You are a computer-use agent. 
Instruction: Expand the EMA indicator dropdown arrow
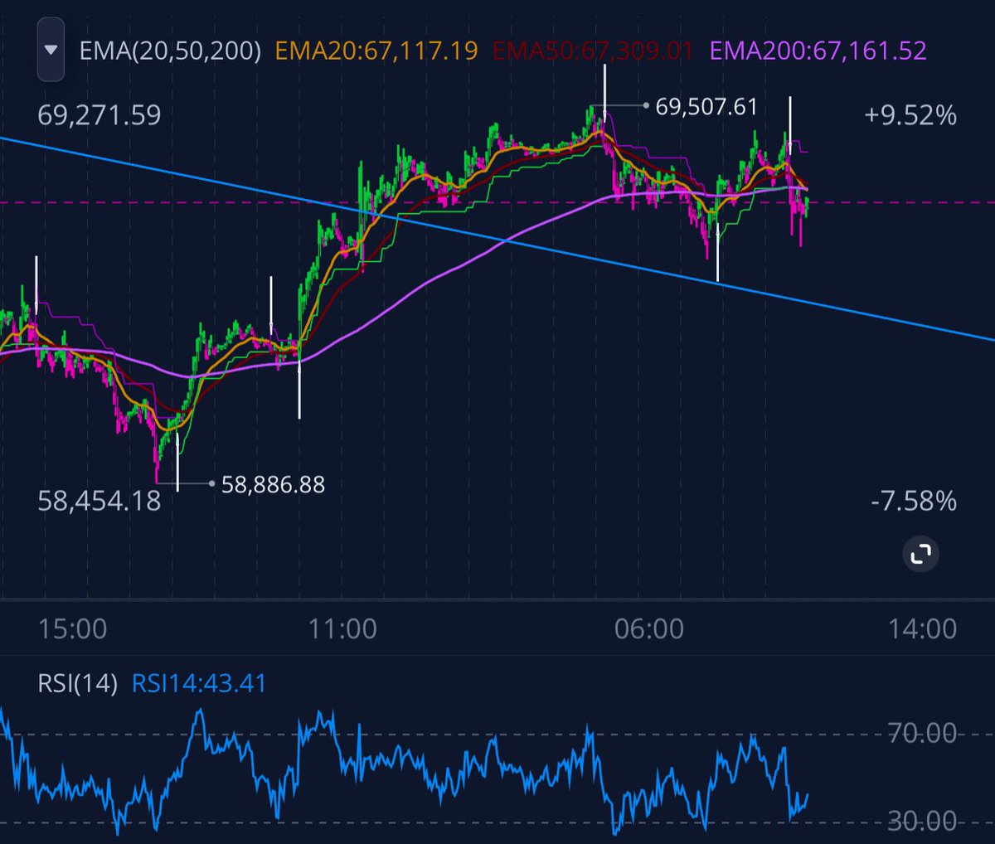[x=51, y=51]
